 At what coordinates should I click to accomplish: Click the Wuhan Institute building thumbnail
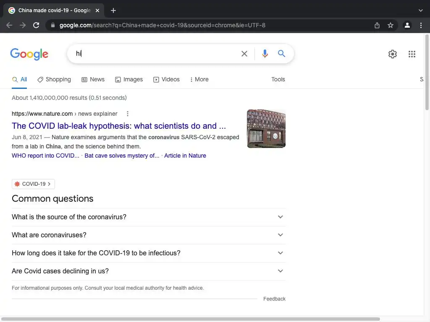(x=266, y=129)
